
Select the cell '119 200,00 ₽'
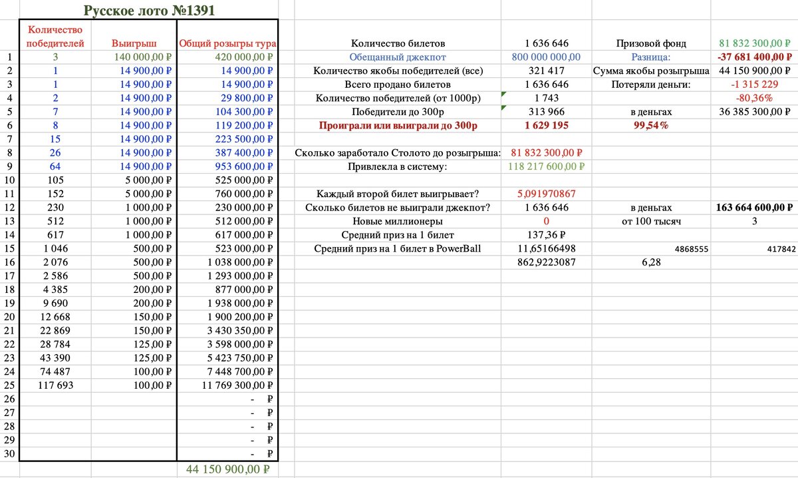[243, 126]
